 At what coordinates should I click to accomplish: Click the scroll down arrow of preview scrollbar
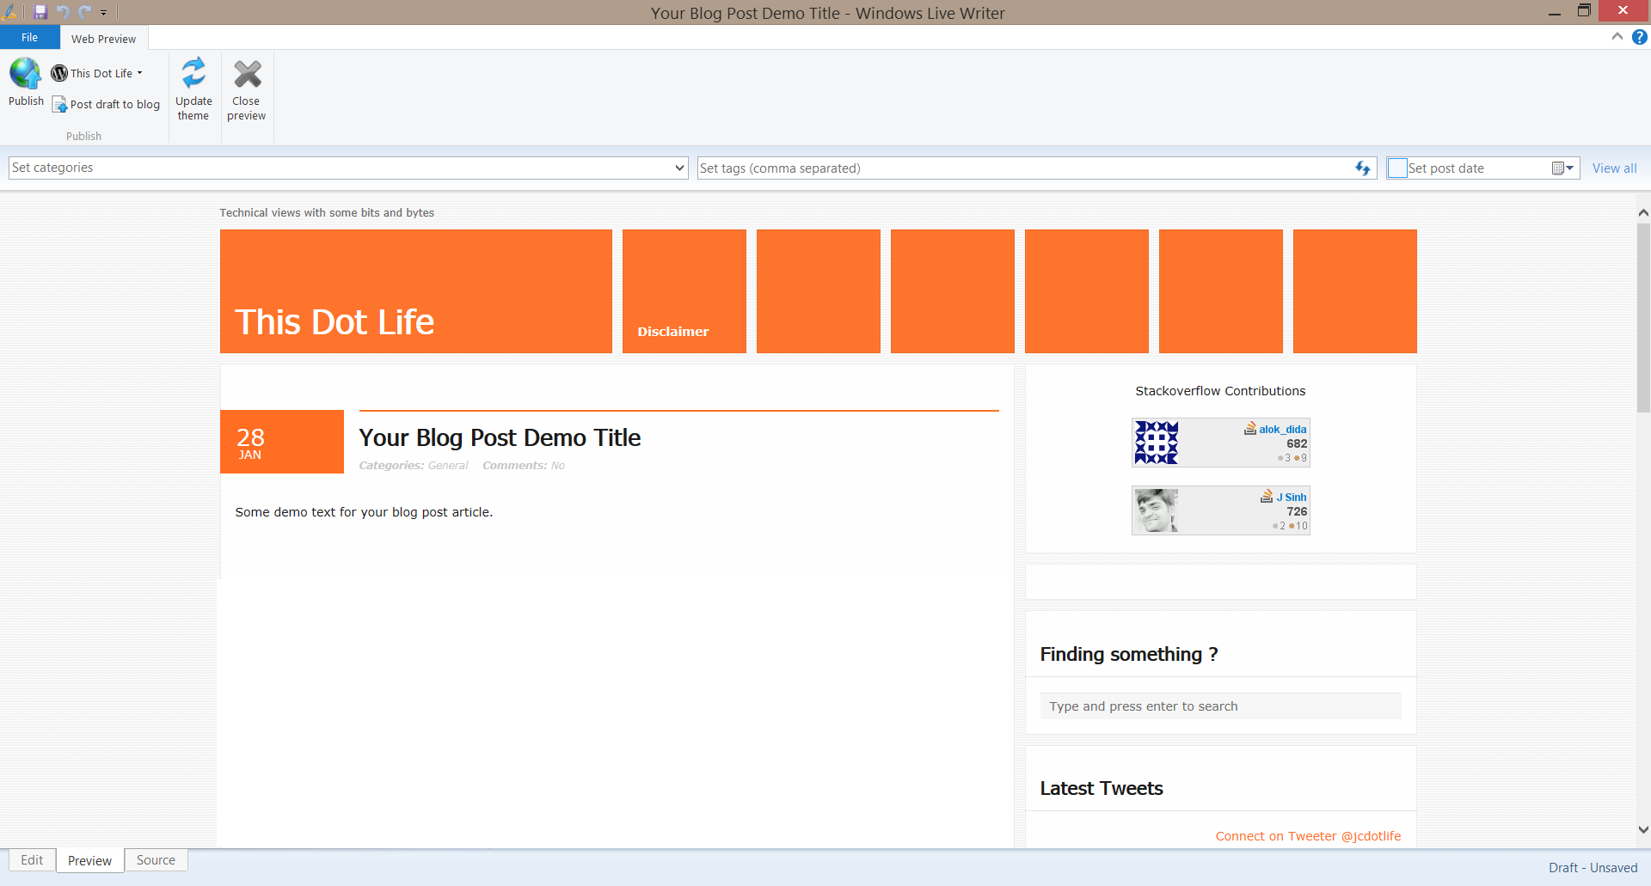[x=1643, y=829]
